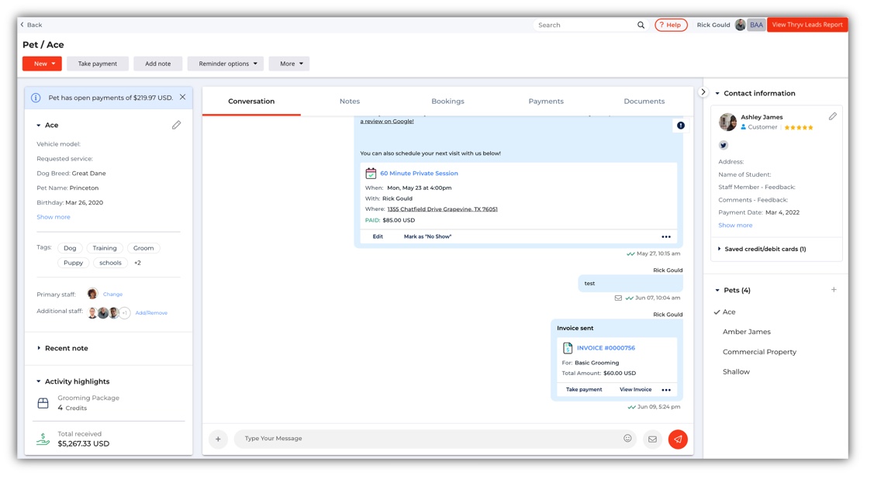Open the emoji picker in message box

coord(627,439)
